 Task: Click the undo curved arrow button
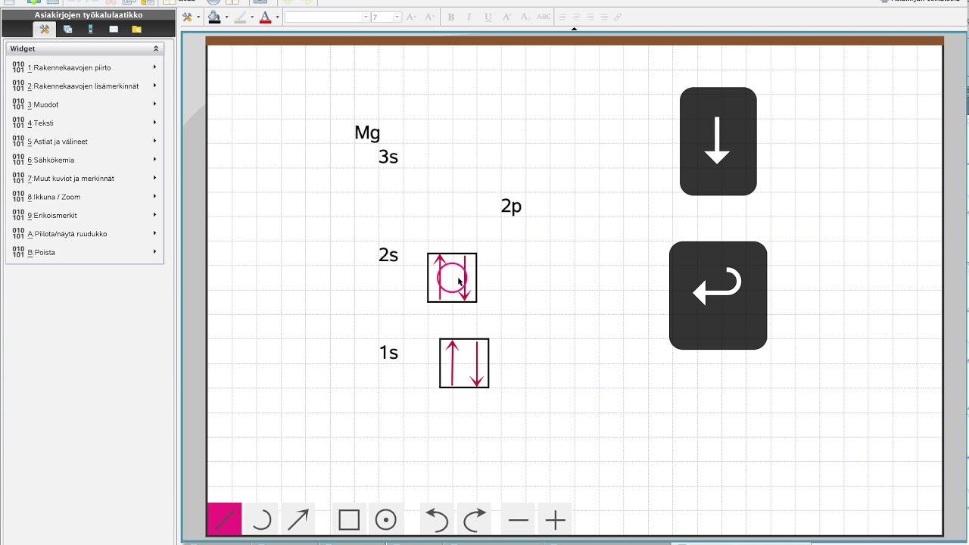(437, 520)
